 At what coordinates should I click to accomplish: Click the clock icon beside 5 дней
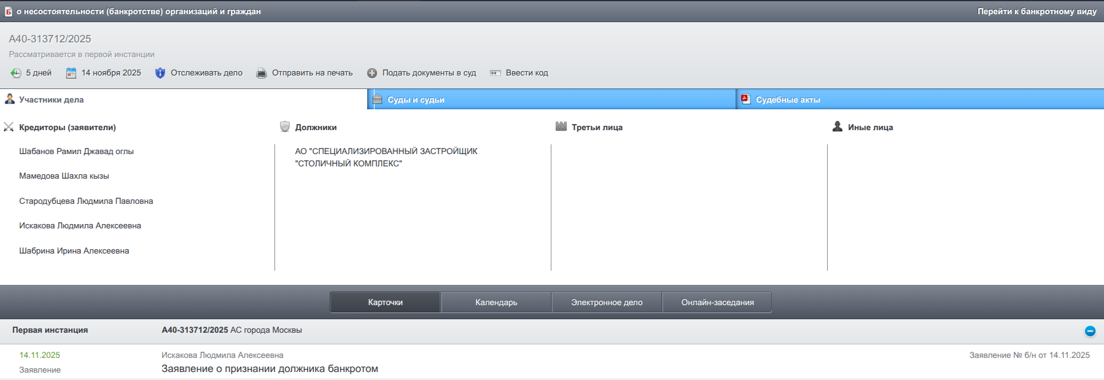click(15, 73)
